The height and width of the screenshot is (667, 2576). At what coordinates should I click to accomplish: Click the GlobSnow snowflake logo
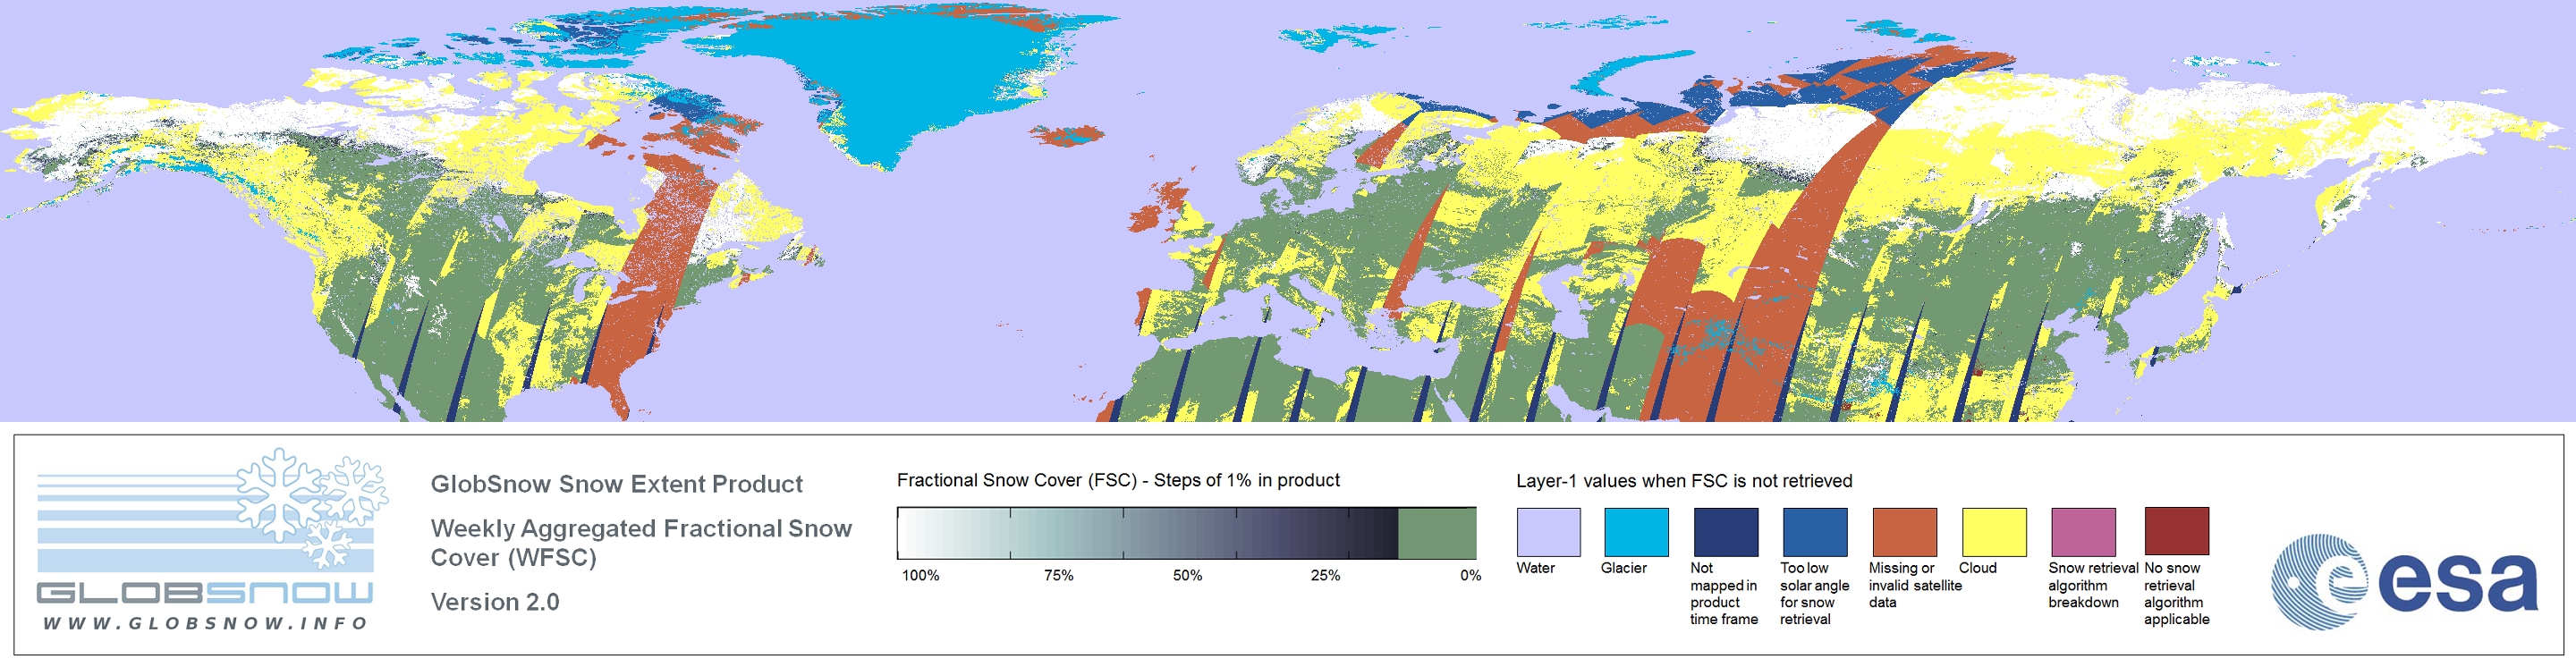pyautogui.click(x=312, y=508)
